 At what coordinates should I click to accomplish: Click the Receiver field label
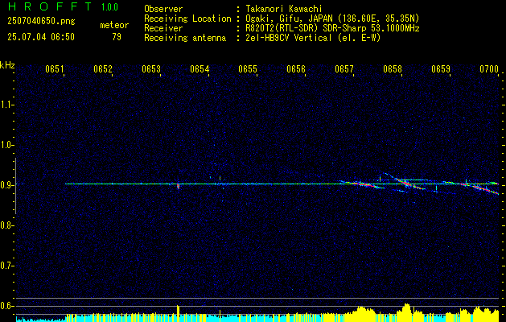pyautogui.click(x=163, y=28)
